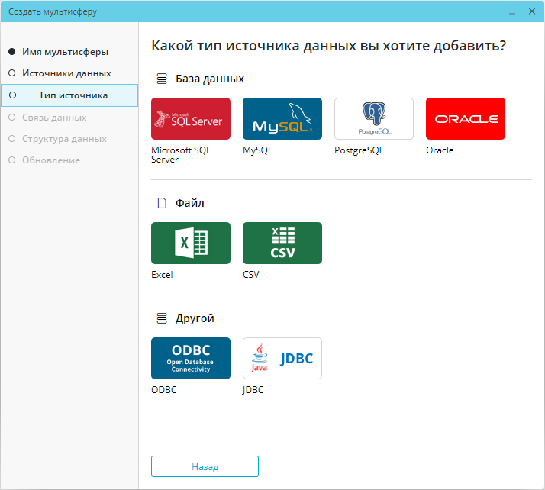545x490 pixels.
Task: Click the База данных section icon
Action: [161, 79]
